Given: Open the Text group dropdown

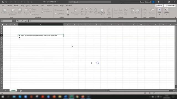Looking at the screenshot, I should [159, 12].
